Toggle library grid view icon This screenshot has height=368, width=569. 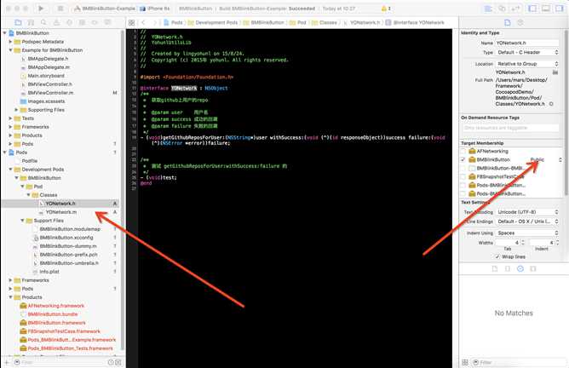(x=465, y=362)
